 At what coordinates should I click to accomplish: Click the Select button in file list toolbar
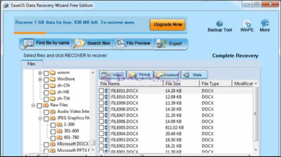(140, 75)
